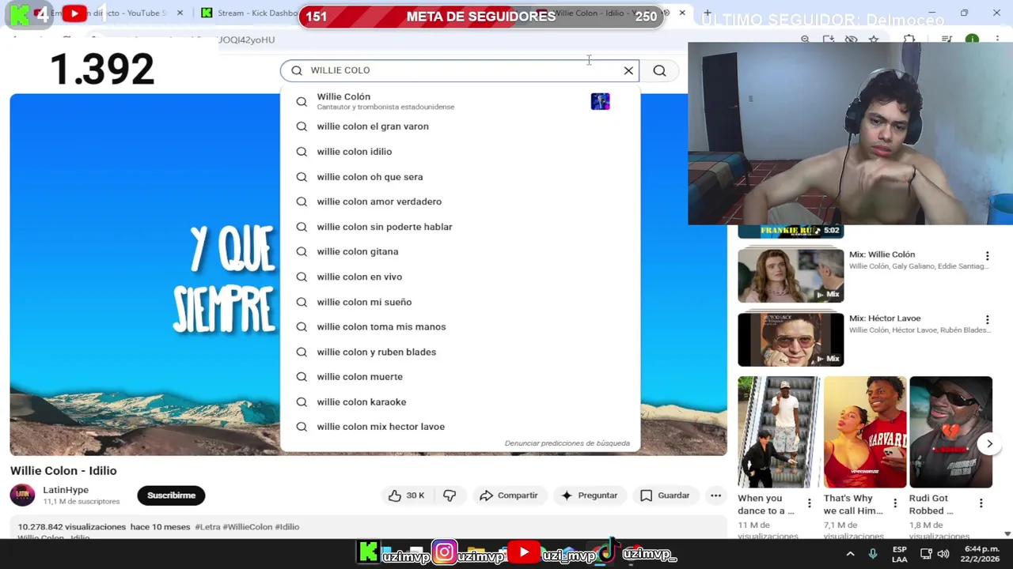
Task: Like the video with the thumbs-up icon
Action: coord(407,496)
